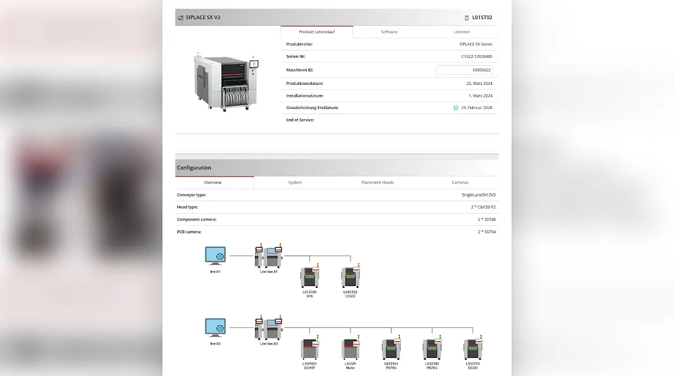Select the L03SPI inspection machine icon
The image size is (674, 376).
[x=350, y=349]
